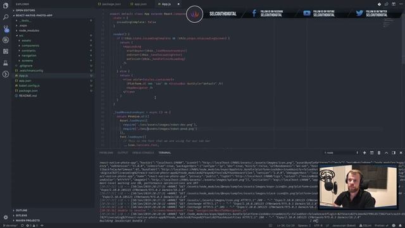Maximize the panel with the up chevron

(386, 153)
